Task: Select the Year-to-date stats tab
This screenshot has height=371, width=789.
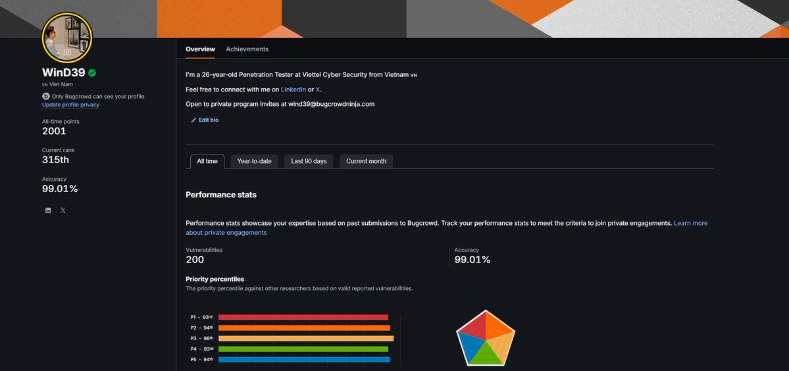Action: 254,161
